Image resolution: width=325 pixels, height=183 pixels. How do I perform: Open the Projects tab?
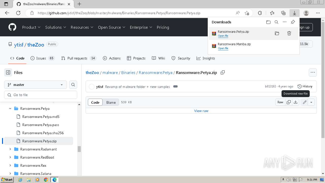136,58
